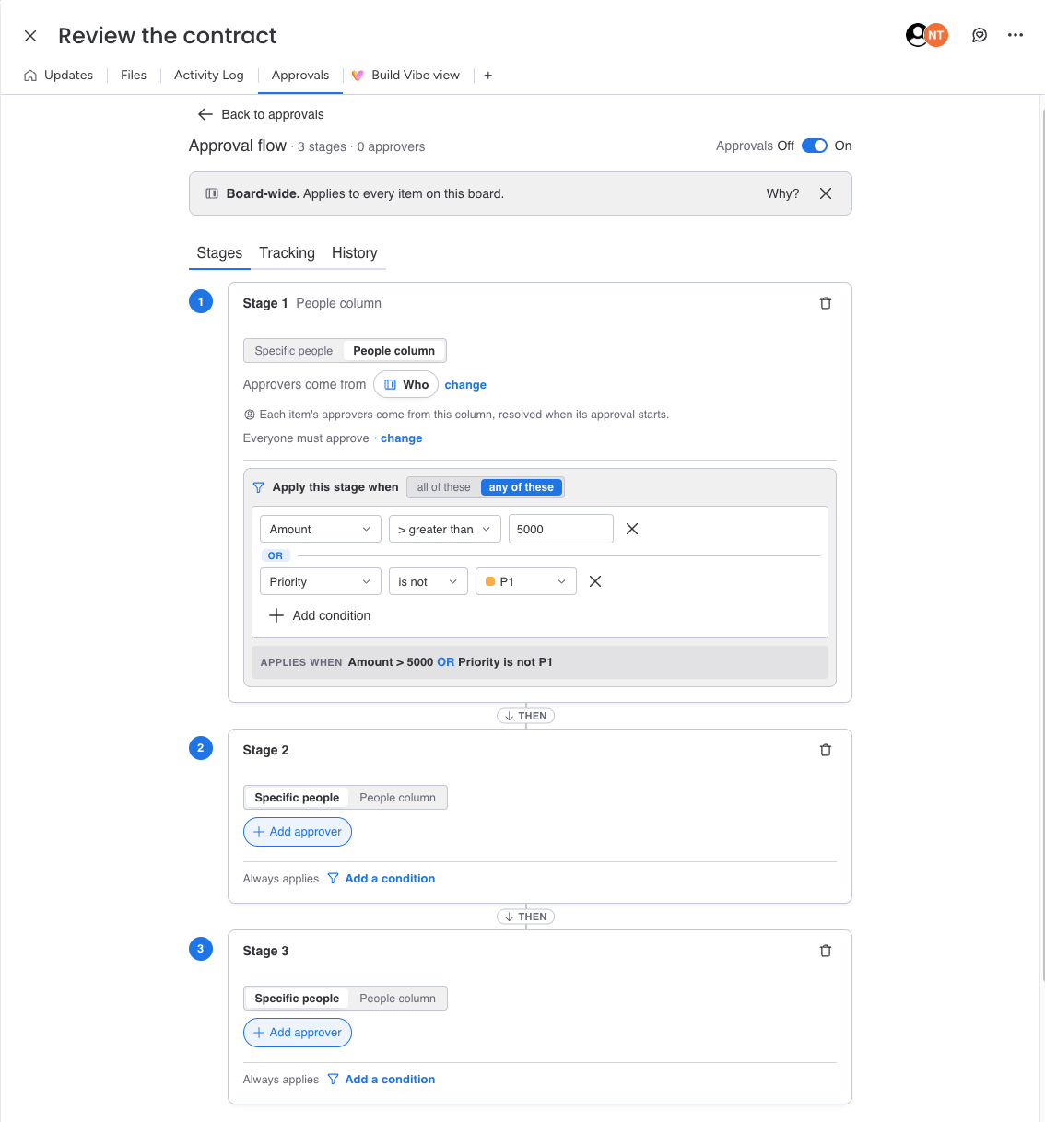Open the three-dot more options menu
Screen dimensions: 1045x1122
1016,35
